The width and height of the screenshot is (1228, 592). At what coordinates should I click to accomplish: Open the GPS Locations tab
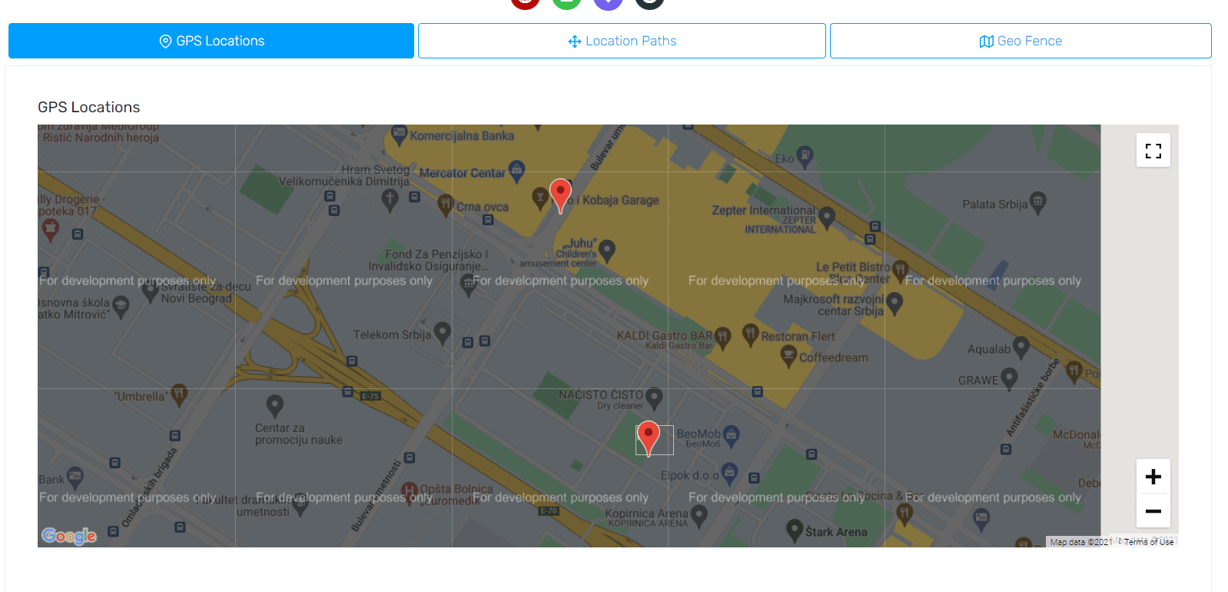[211, 41]
